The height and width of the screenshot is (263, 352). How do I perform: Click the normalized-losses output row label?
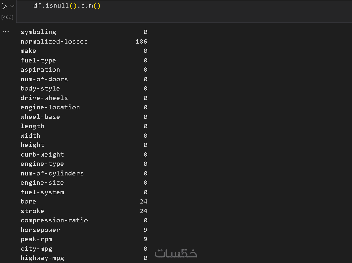click(x=54, y=42)
